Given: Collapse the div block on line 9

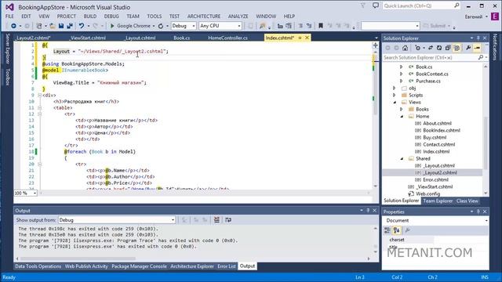Looking at the screenshot, I should pos(40,96).
